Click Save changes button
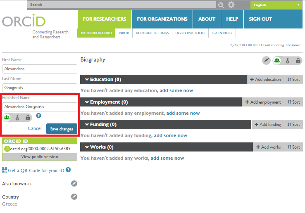 pos(62,129)
